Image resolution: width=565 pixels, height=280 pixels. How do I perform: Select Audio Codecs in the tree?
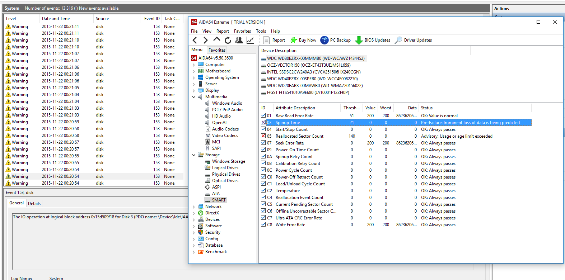tap(225, 129)
